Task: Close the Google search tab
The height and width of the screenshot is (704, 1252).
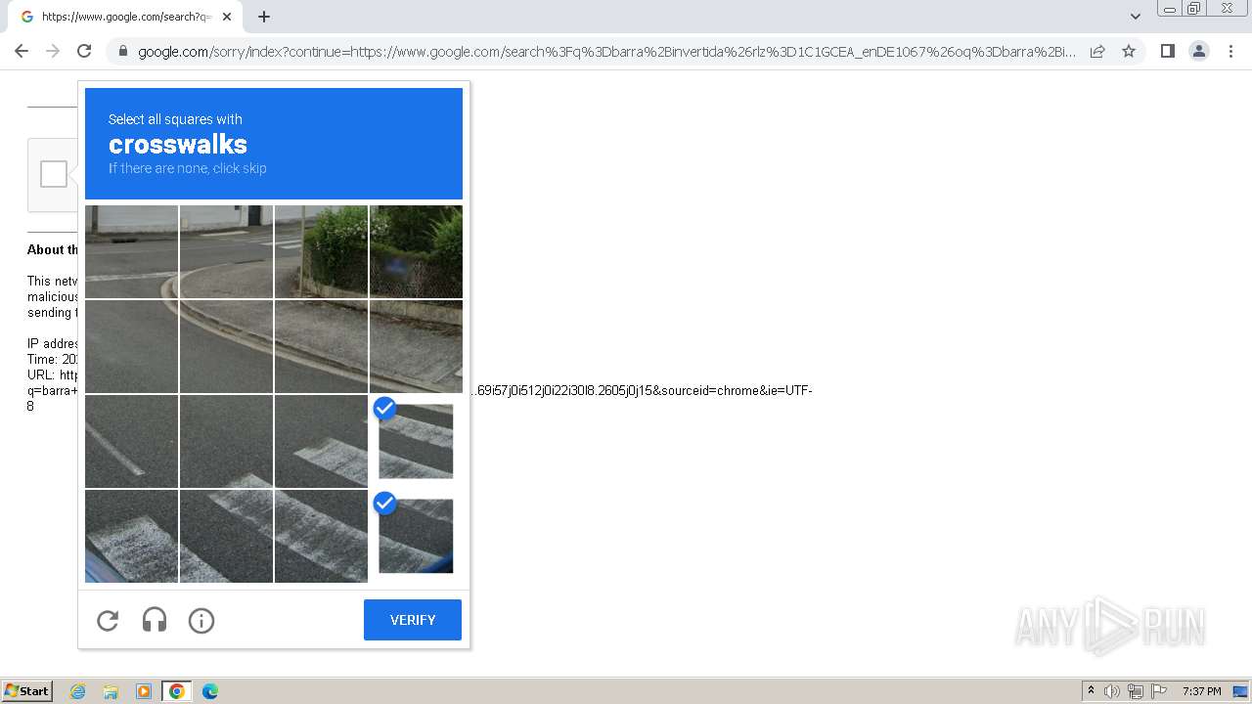Action: coord(227,17)
